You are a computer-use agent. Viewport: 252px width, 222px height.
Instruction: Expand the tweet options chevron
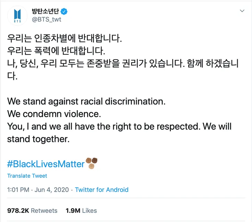(x=242, y=11)
